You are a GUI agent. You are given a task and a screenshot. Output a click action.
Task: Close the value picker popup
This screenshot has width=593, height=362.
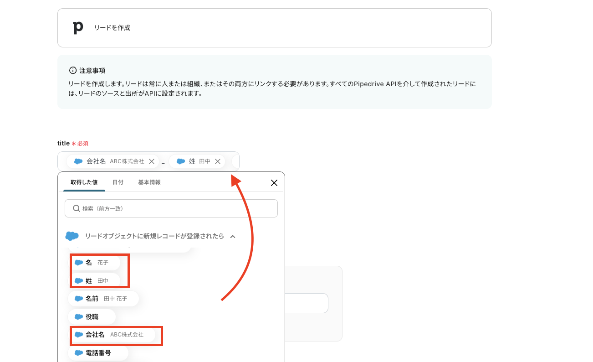click(274, 183)
